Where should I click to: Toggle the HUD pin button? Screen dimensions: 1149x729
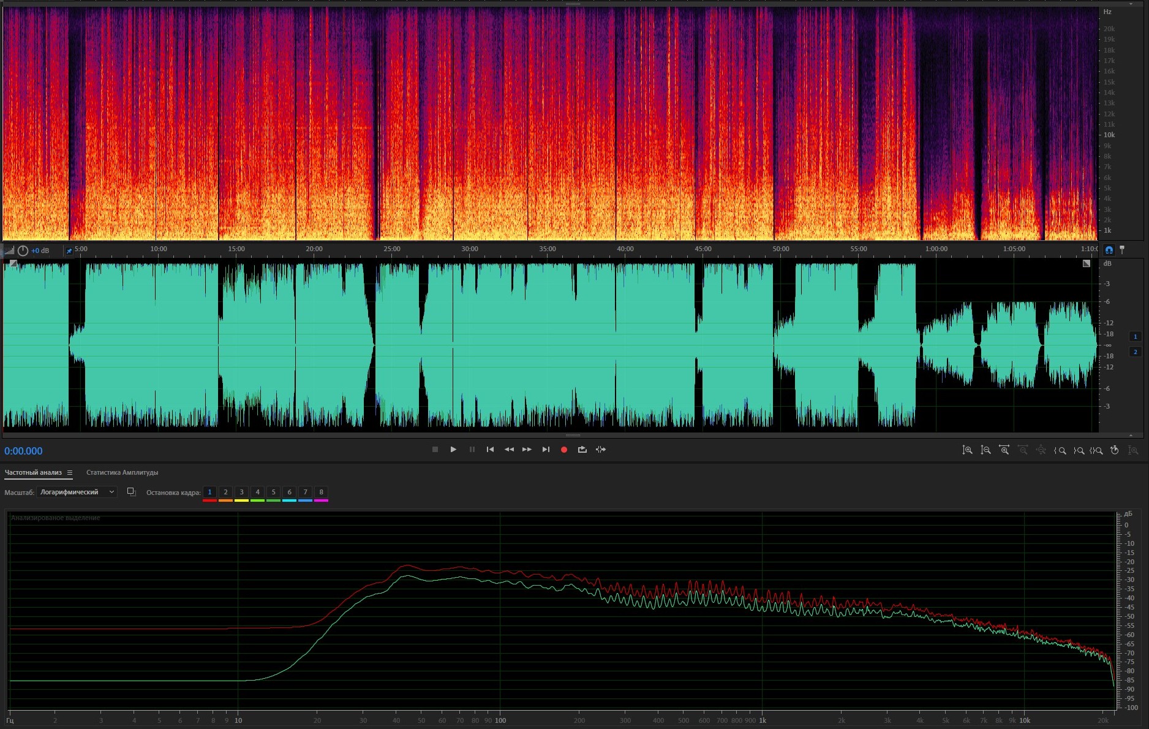[x=69, y=251]
